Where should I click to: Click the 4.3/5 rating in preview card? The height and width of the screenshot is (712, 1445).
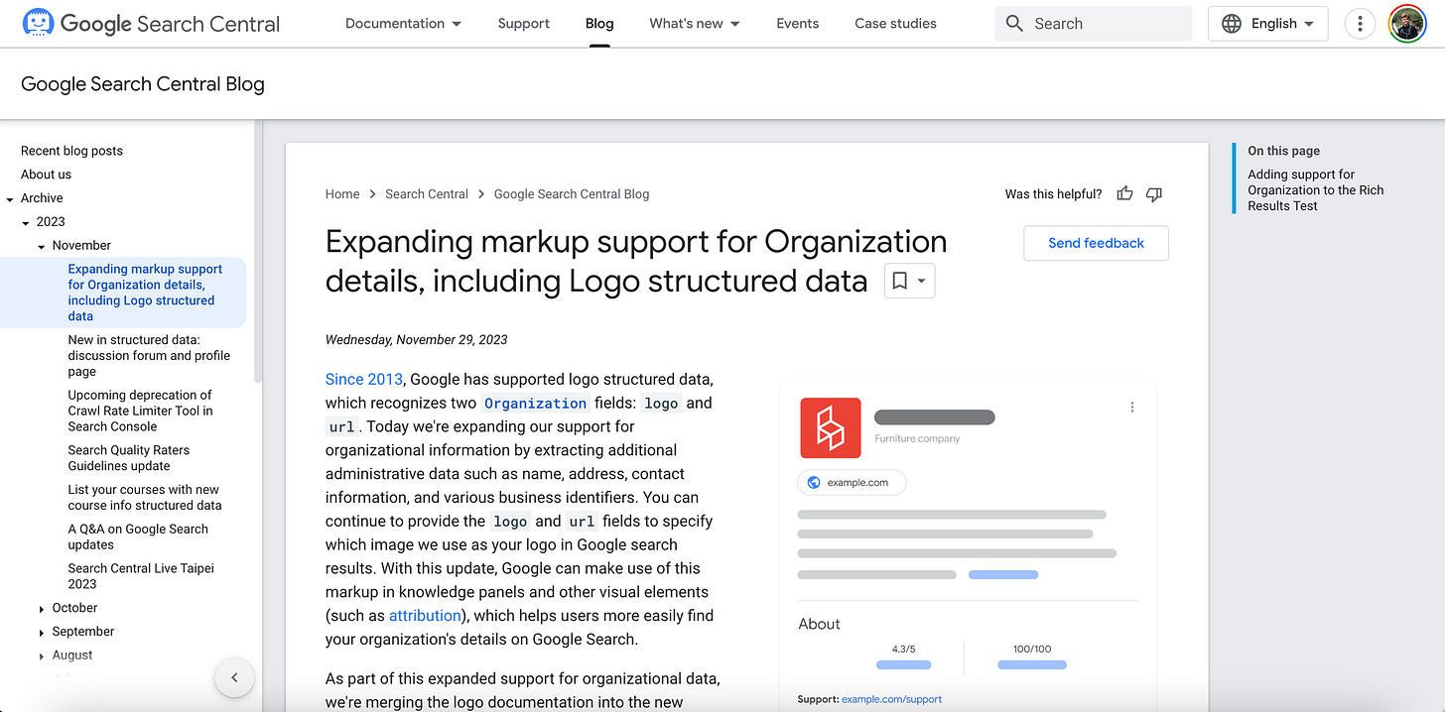903,650
